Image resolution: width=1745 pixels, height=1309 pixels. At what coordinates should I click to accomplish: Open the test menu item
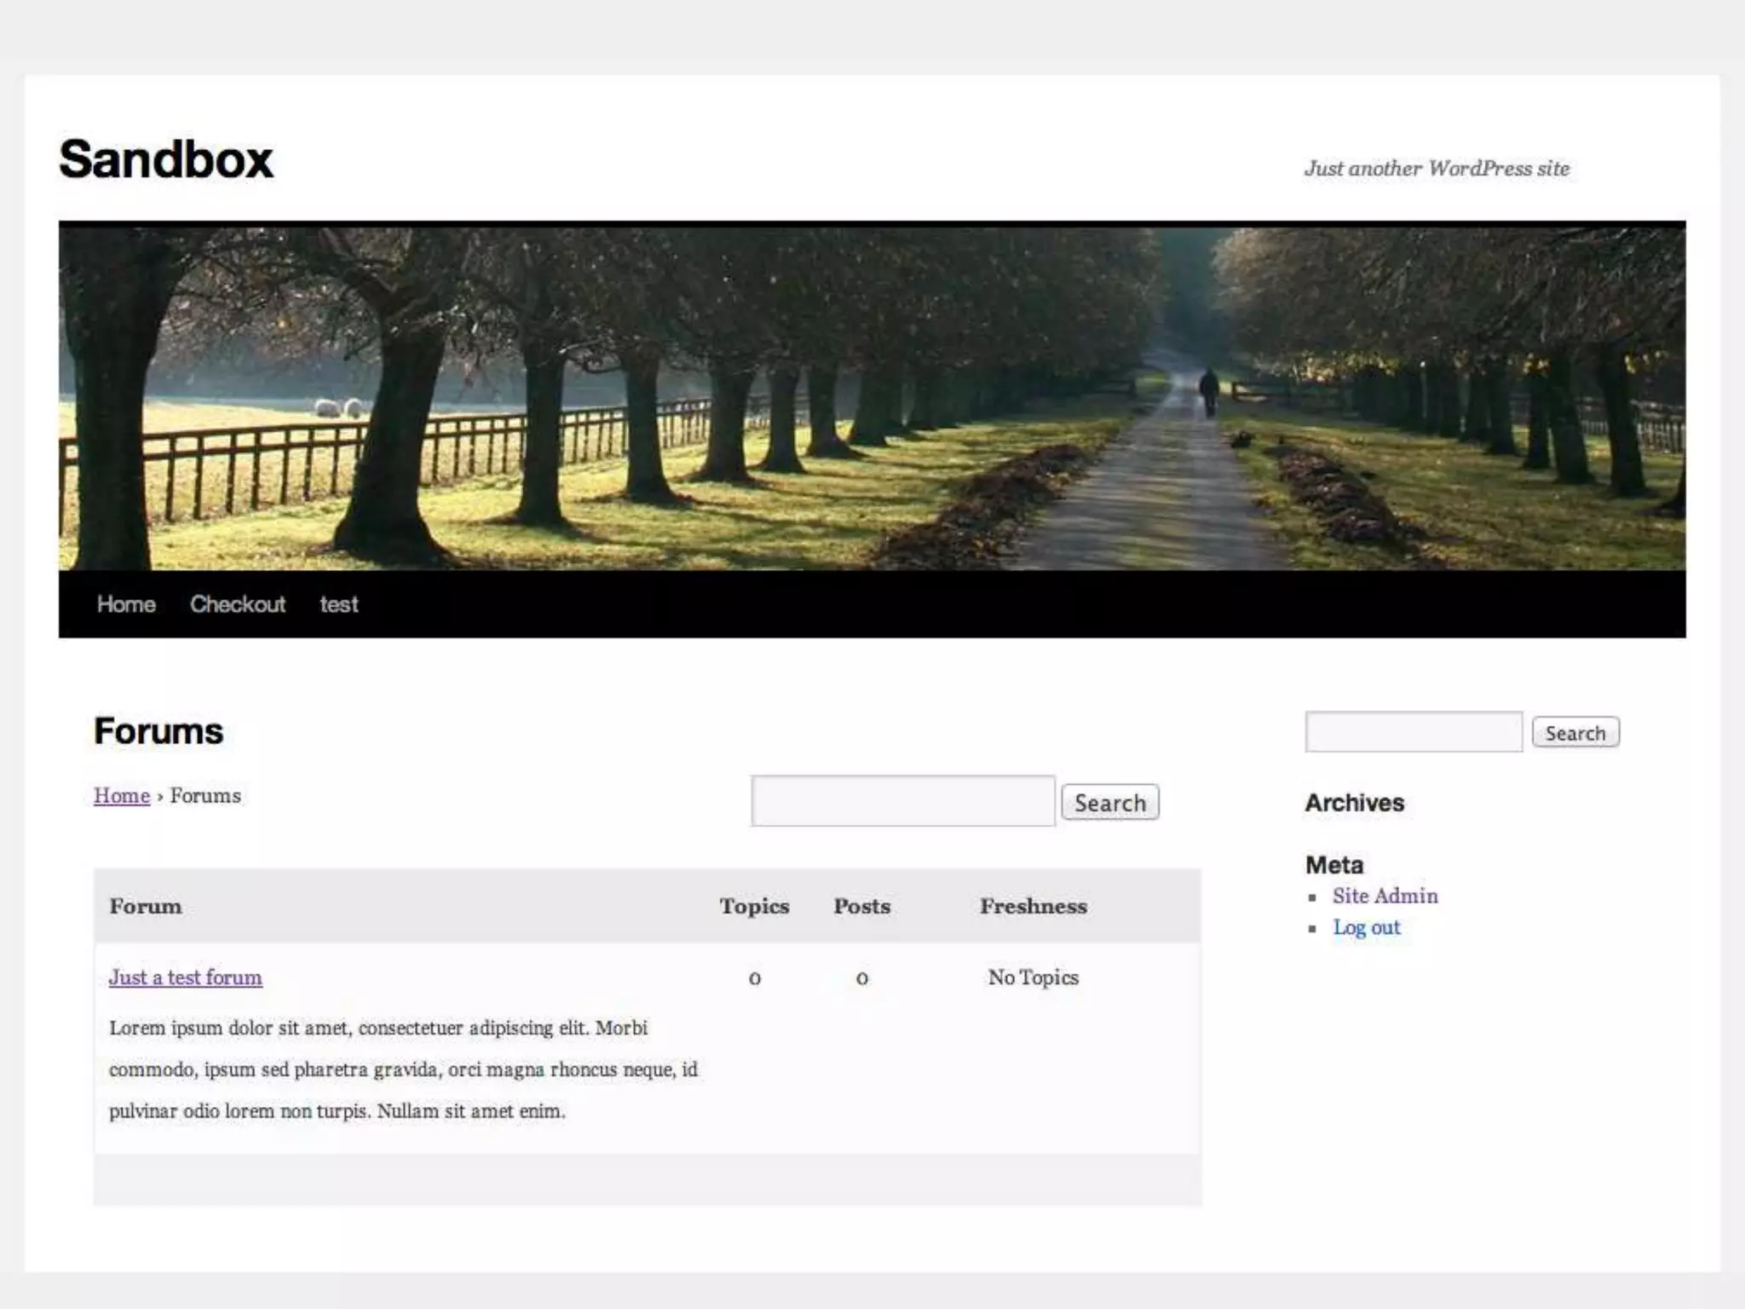[339, 604]
